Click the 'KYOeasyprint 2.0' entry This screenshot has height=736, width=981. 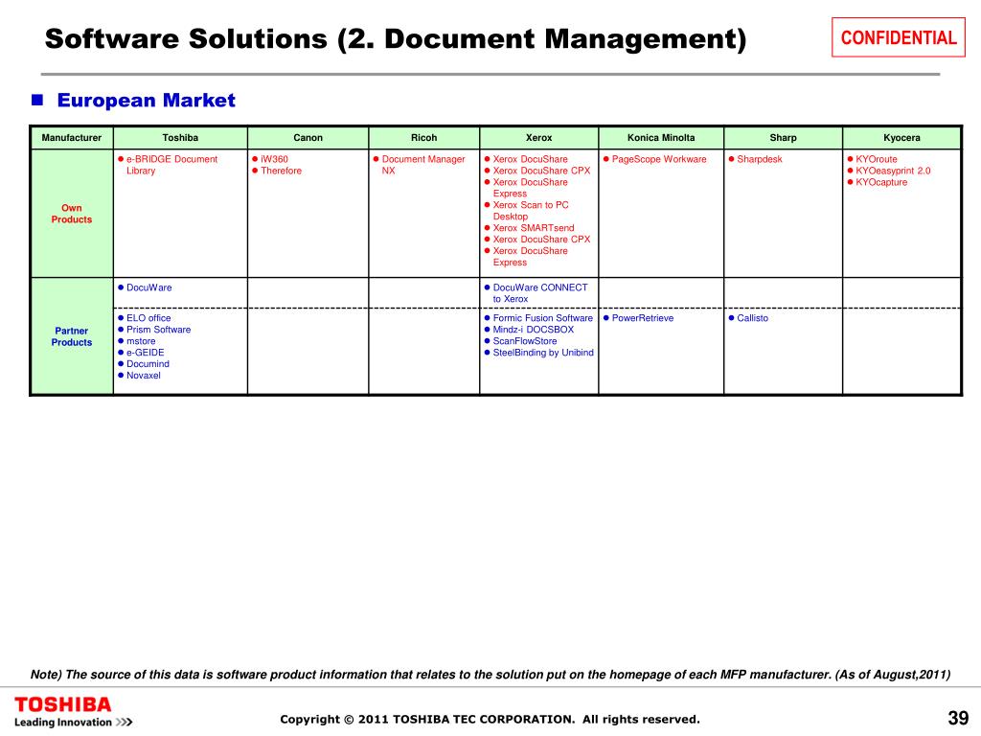(893, 171)
